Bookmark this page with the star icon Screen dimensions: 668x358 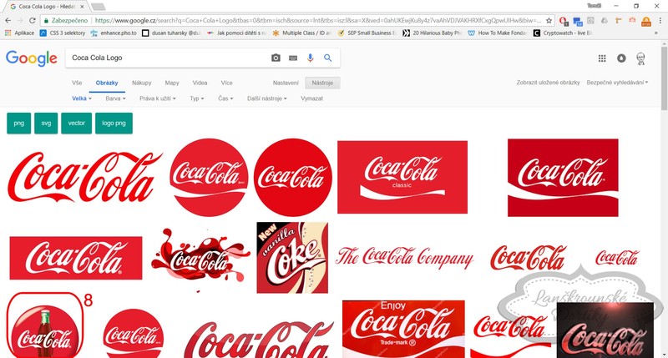549,20
